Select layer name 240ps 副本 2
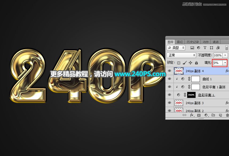This screenshot has height=156, width=229. point(195,111)
